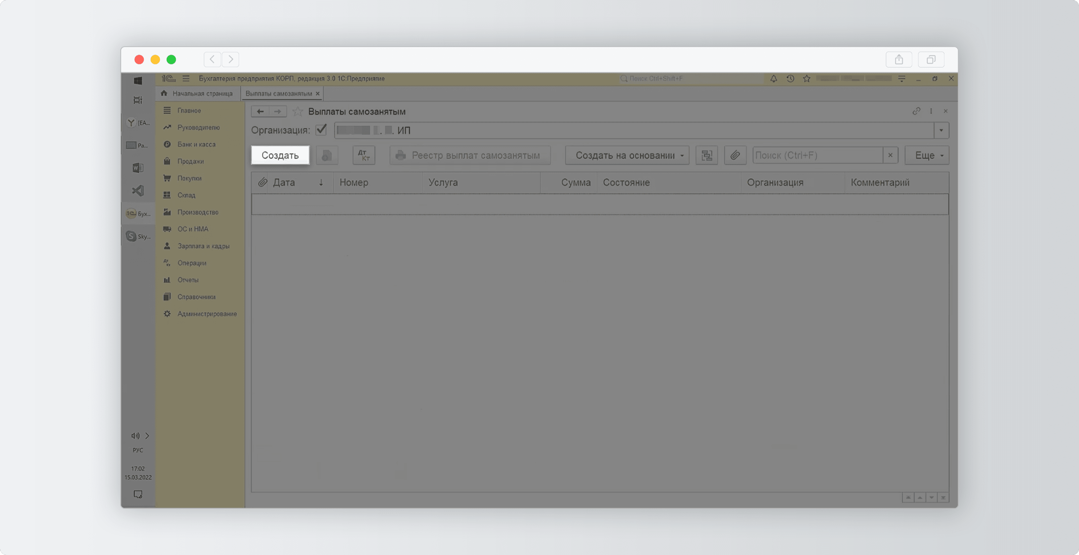Add Выплаты самозанятым to favorites star
1079x555 pixels.
[x=298, y=111]
